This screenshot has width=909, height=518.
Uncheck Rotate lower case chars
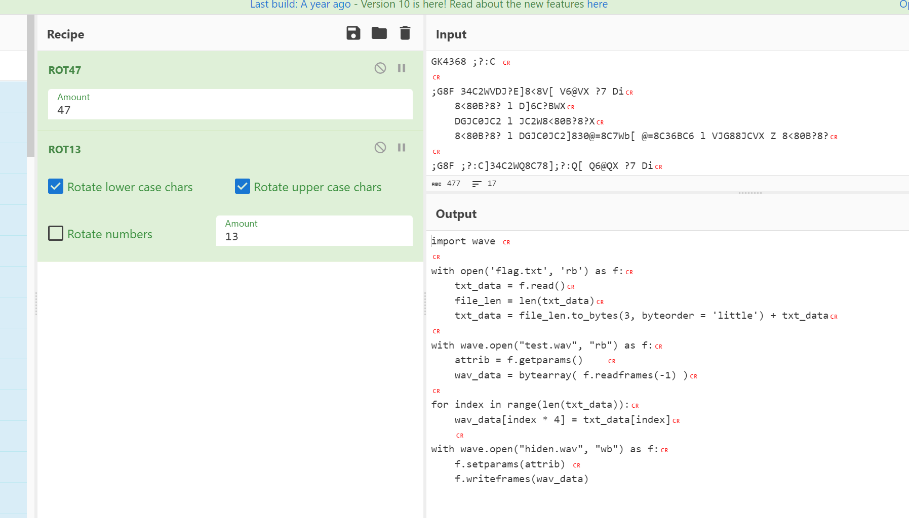pos(56,187)
